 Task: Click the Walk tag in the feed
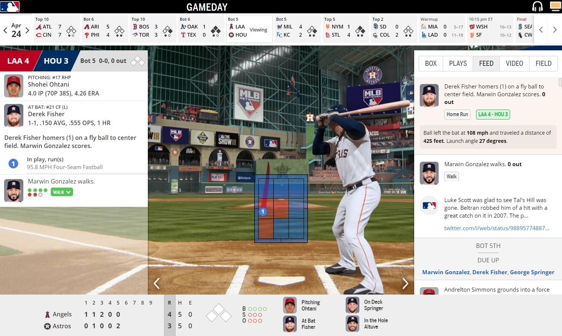tap(452, 177)
